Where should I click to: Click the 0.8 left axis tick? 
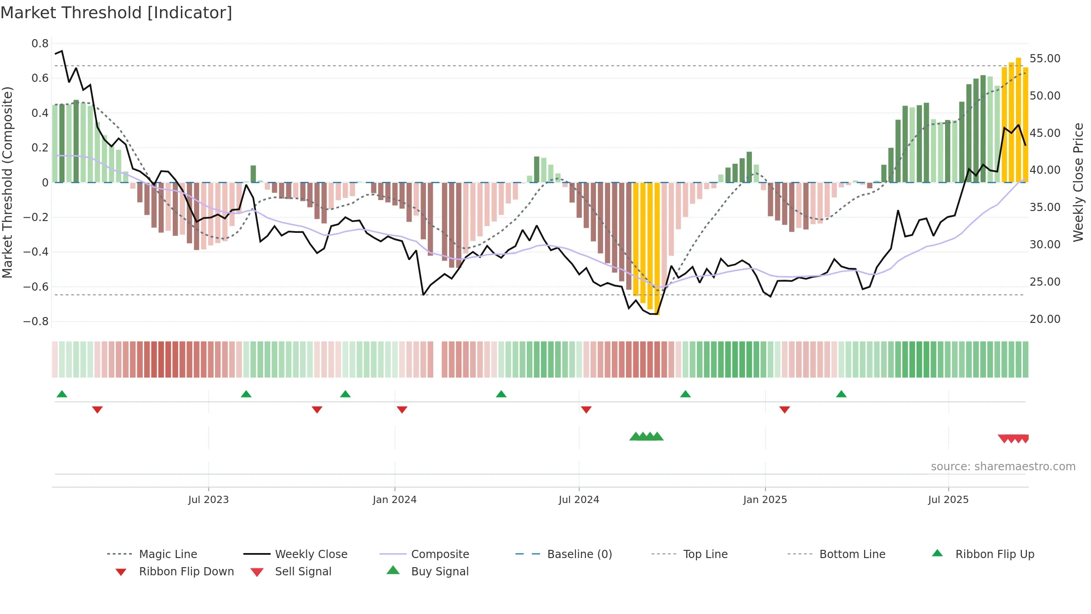pyautogui.click(x=40, y=44)
